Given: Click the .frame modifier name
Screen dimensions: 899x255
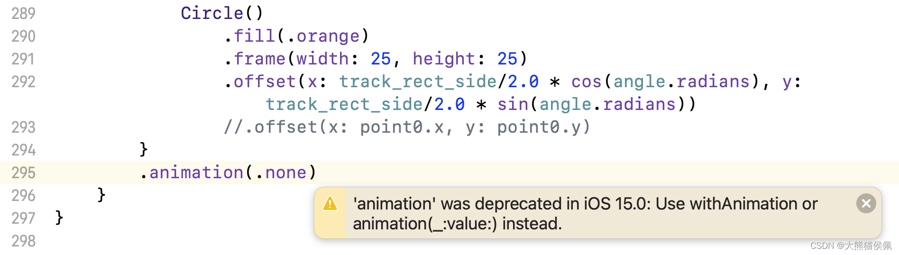Looking at the screenshot, I should (259, 59).
